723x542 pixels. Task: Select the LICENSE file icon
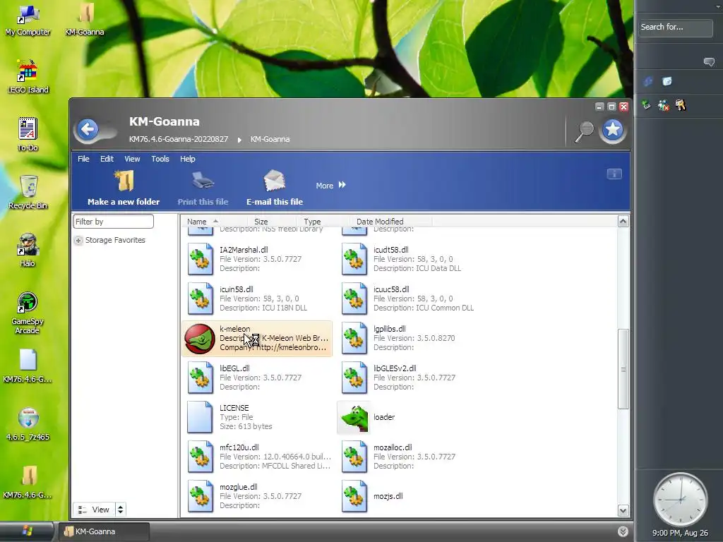(200, 417)
